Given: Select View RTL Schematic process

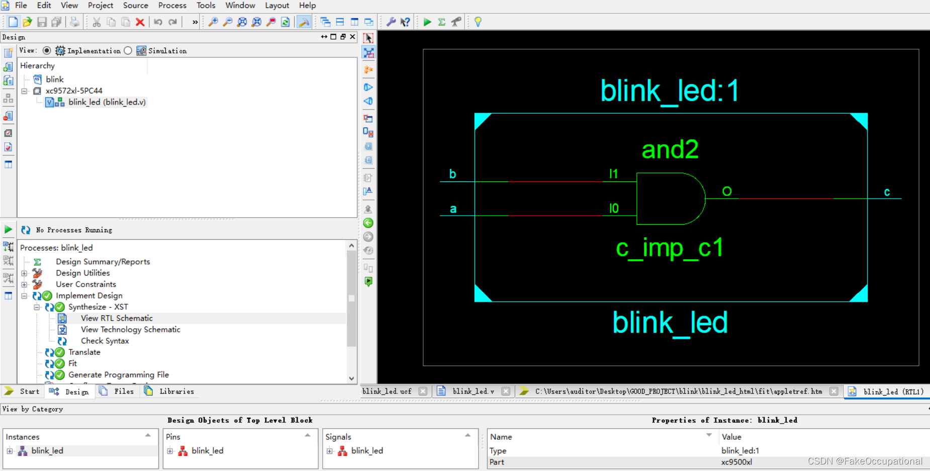Looking at the screenshot, I should click(x=117, y=318).
